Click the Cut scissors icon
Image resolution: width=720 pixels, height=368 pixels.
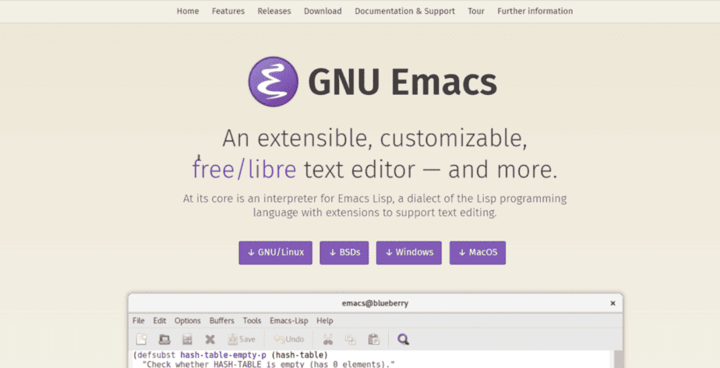[327, 339]
